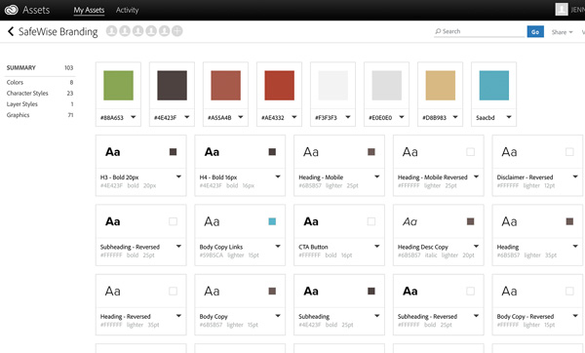Open the My Assets tab
This screenshot has height=353, width=585.
point(89,10)
